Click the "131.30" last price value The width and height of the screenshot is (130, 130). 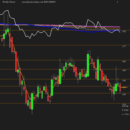(x=125, y=106)
